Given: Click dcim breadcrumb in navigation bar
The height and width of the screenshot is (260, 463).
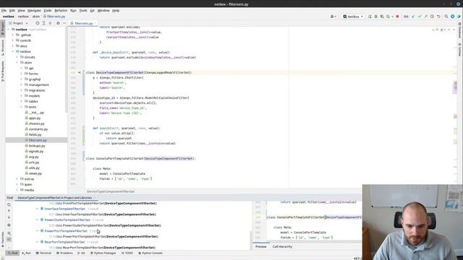Looking at the screenshot, I should (x=36, y=17).
